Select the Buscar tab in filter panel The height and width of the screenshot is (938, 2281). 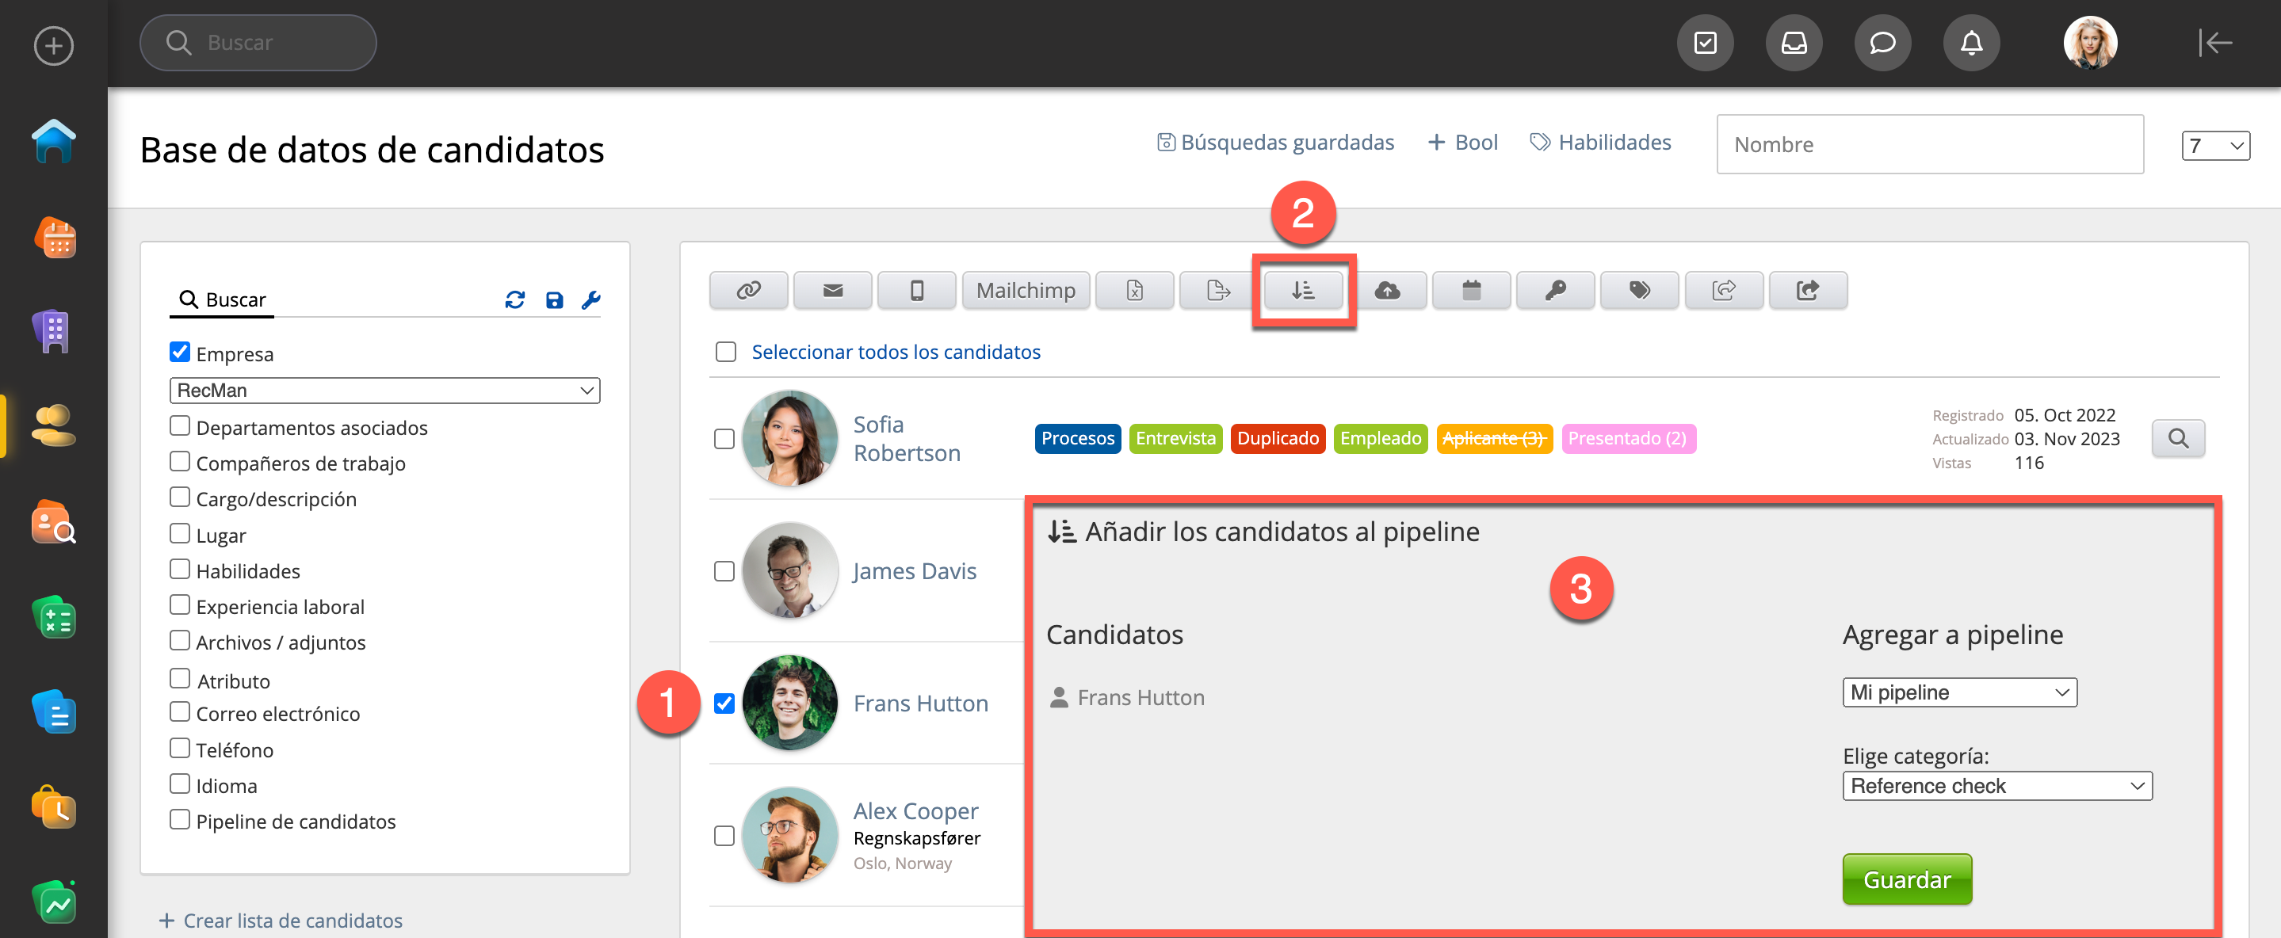point(222,300)
